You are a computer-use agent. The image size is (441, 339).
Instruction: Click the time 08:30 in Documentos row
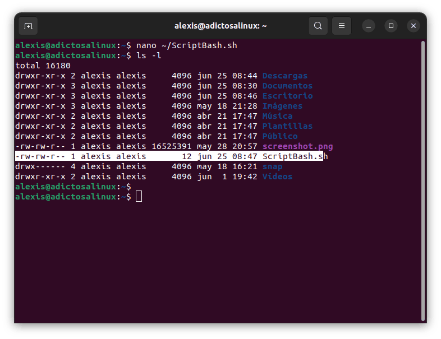pos(245,86)
